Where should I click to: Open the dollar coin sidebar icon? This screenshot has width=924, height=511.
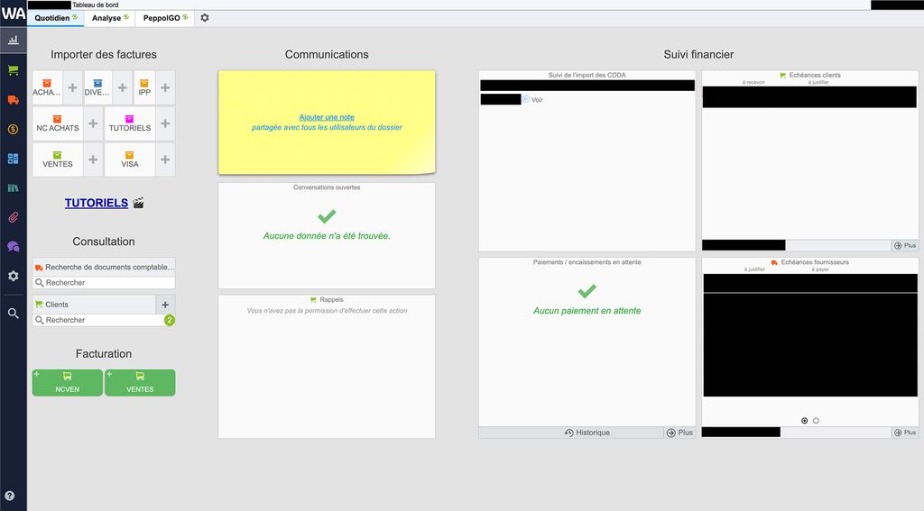(x=13, y=130)
